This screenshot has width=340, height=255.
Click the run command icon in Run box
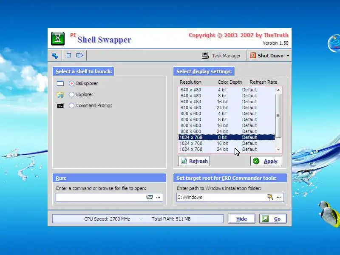pyautogui.click(x=150, y=197)
